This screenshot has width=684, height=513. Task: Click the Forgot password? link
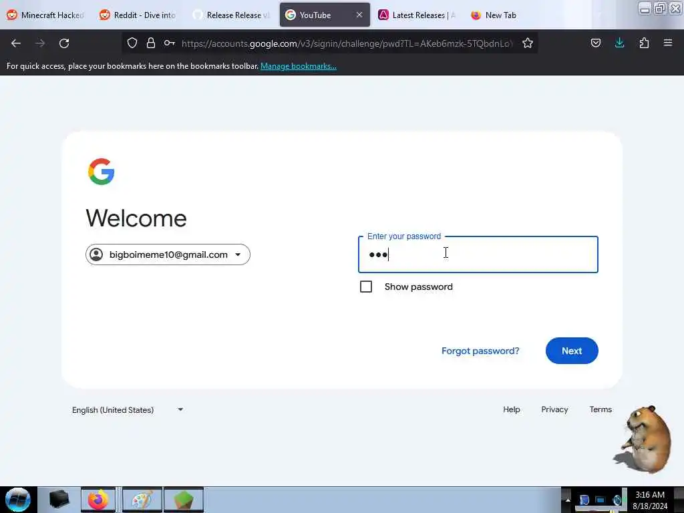point(480,351)
